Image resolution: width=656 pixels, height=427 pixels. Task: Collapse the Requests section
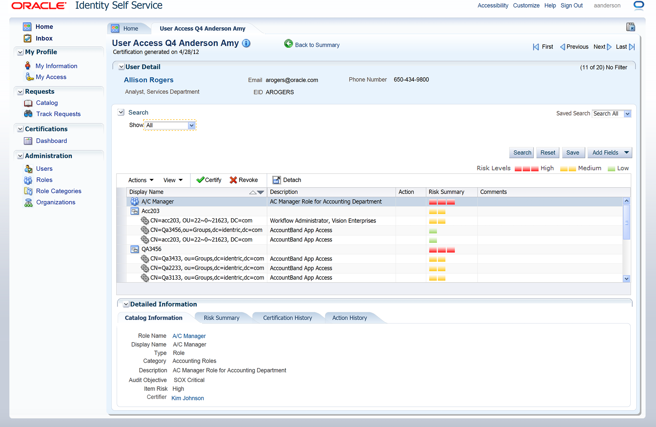tap(20, 92)
